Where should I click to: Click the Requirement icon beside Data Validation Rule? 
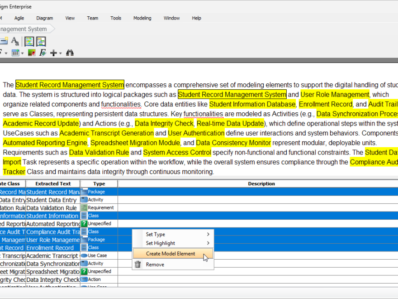click(x=84, y=207)
